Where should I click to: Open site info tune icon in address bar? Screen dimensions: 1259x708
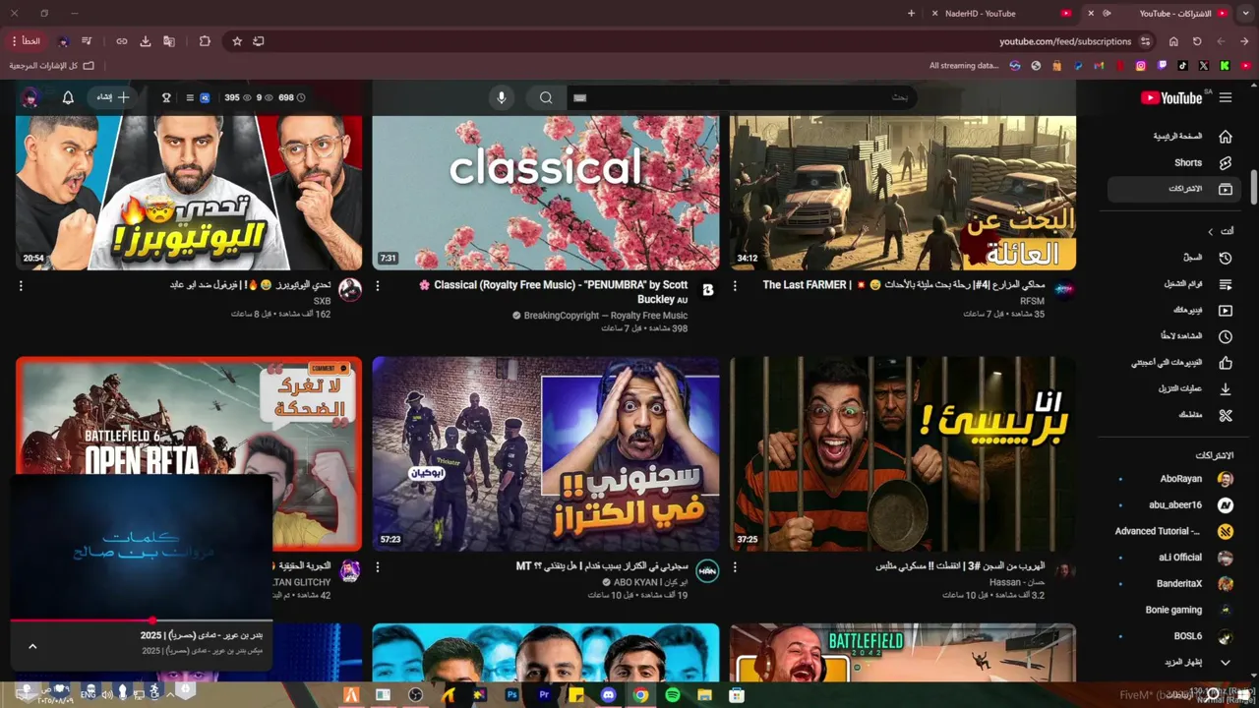1146,41
